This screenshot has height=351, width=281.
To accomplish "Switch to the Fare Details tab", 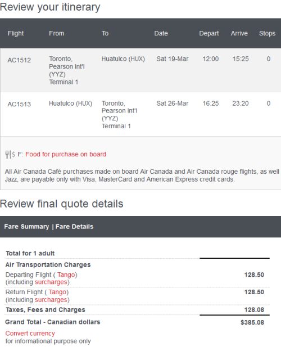I will [x=74, y=227].
